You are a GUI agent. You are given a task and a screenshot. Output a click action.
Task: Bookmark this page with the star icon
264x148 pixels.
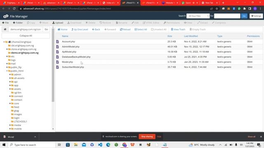click(217, 9)
